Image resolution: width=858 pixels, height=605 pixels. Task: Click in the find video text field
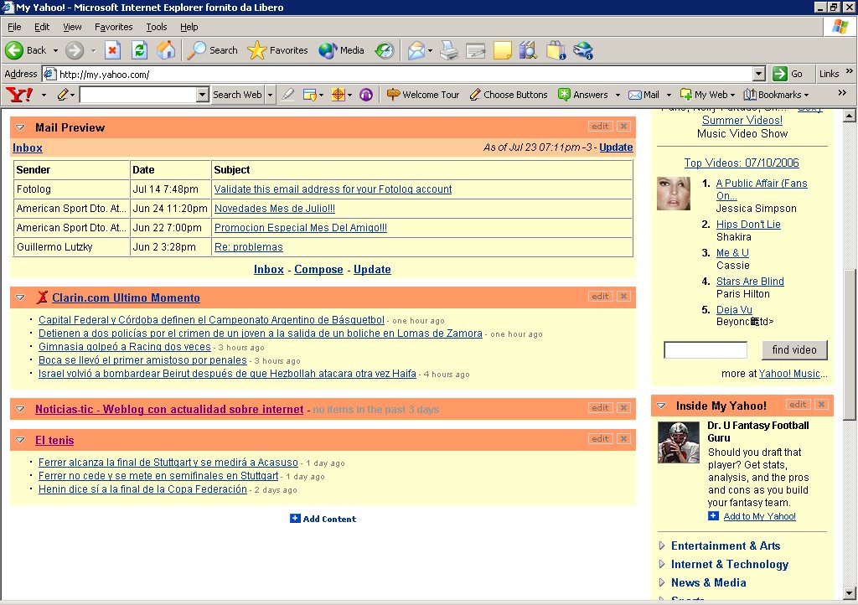click(706, 350)
